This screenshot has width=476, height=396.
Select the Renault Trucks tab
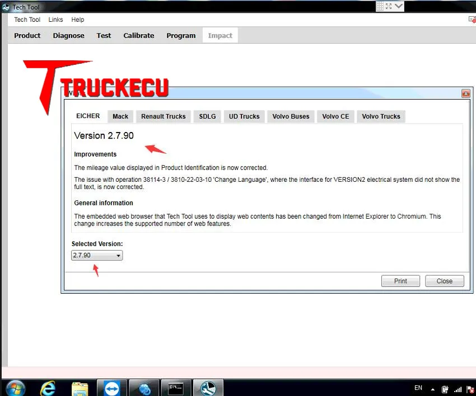pos(164,116)
